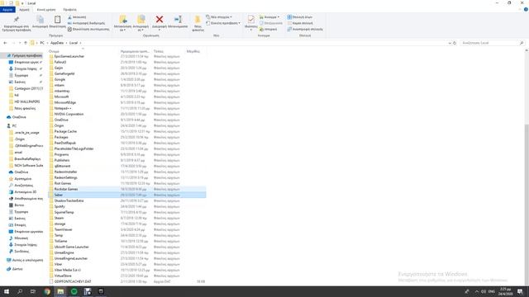529x297 pixels.
Task: Sort by the Date modified column header
Action: (x=136, y=51)
